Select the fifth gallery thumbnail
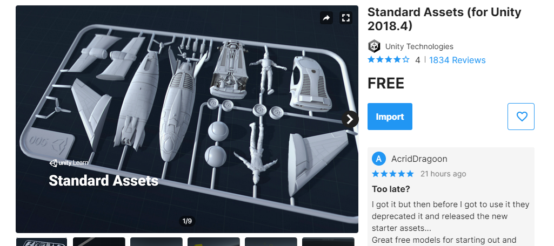554x246 pixels. (x=271, y=242)
